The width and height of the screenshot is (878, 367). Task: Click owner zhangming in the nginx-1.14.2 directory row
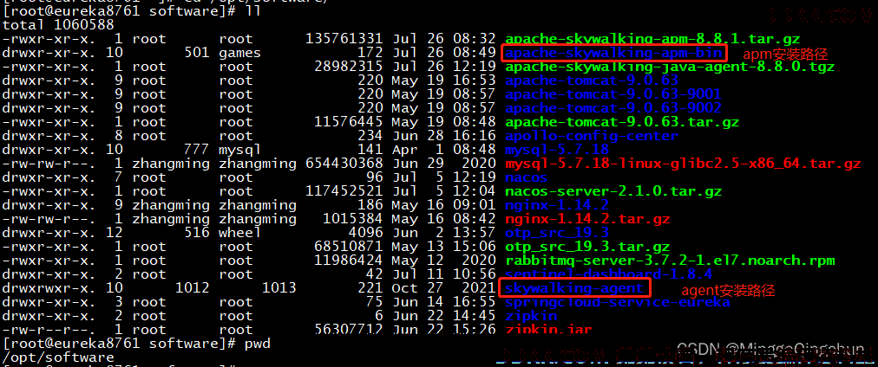(171, 205)
